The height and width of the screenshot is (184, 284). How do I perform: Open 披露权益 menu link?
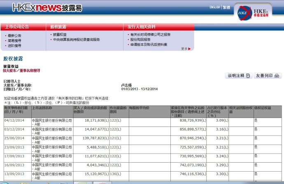(60, 34)
